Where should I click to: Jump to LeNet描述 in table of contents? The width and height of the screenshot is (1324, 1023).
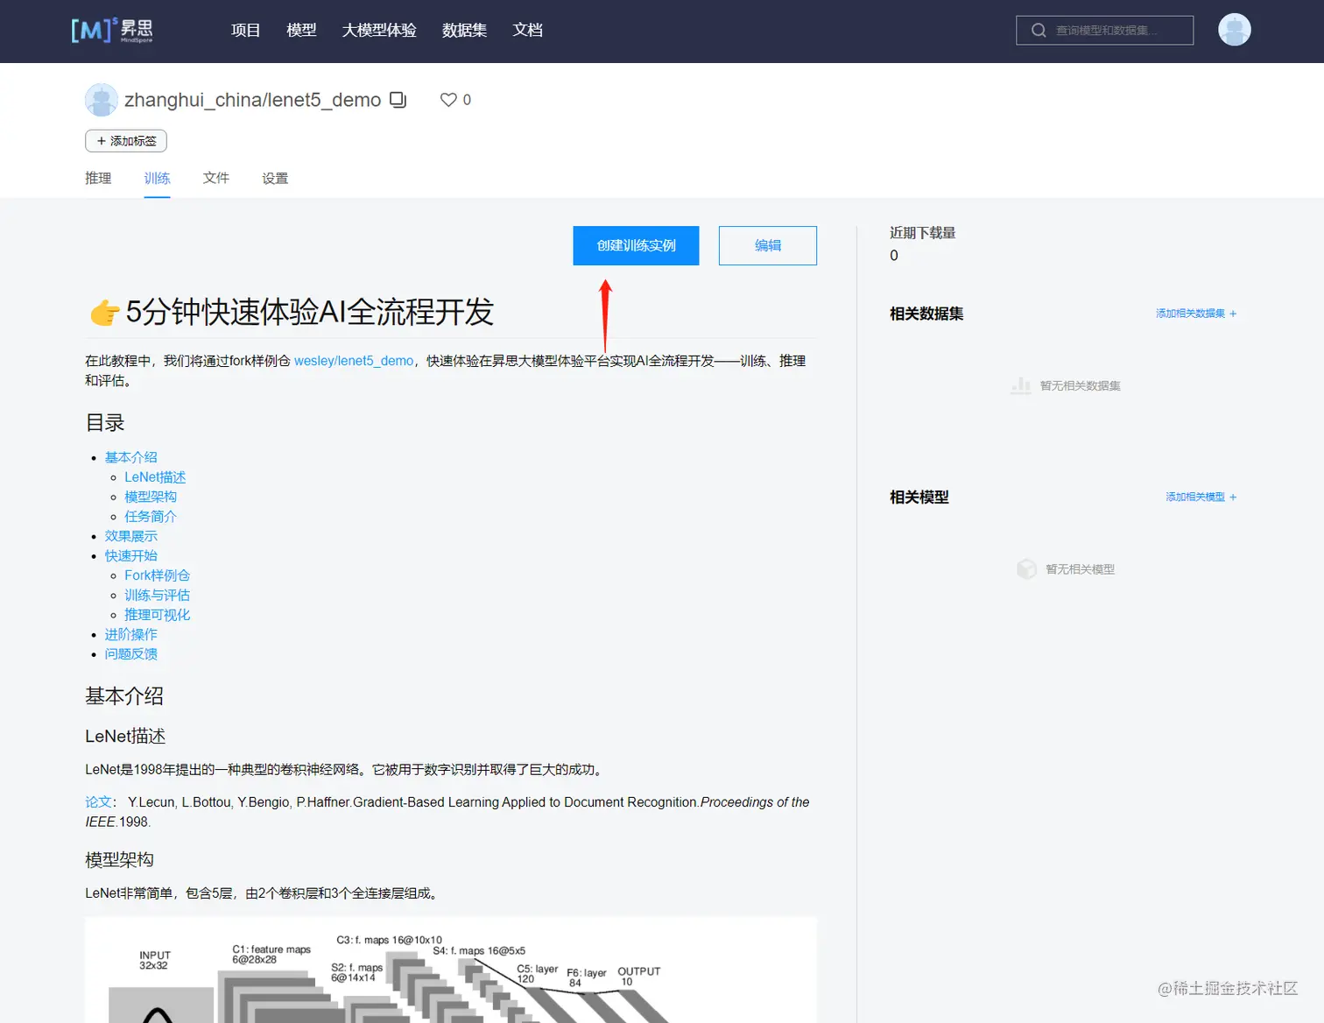[155, 477]
